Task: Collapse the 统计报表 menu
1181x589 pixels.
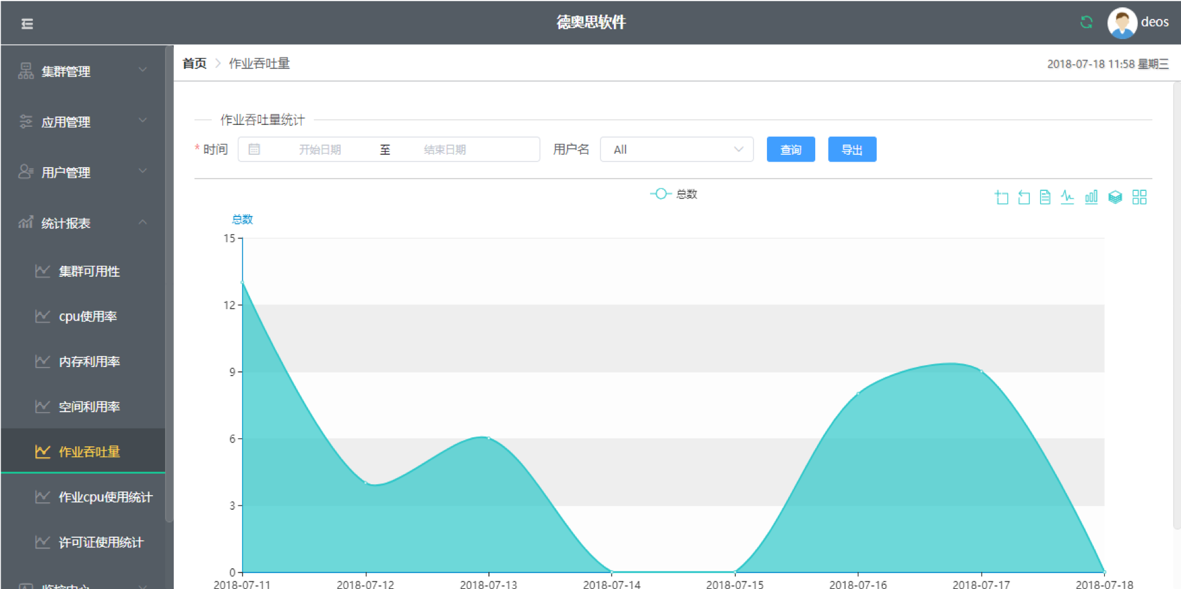Action: [83, 223]
